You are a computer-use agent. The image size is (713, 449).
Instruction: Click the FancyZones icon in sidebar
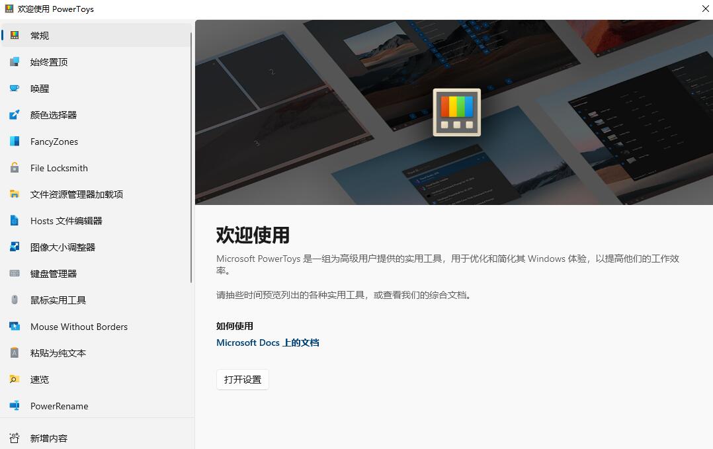[x=15, y=141]
